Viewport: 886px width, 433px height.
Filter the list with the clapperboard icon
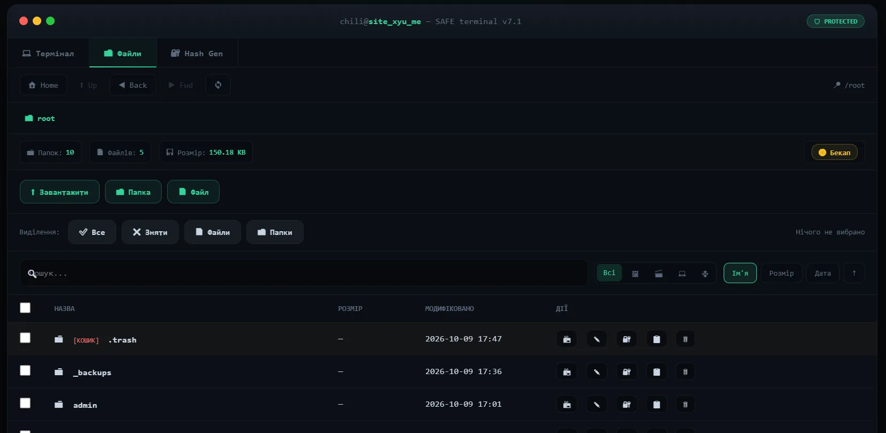[x=659, y=274]
